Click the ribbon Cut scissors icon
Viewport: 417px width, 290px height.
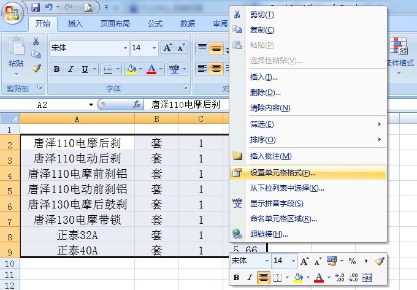(36, 41)
